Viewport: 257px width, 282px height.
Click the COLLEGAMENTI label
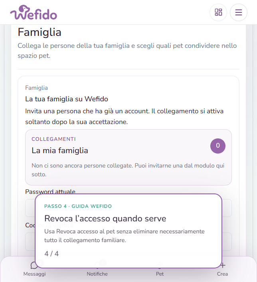point(53,139)
